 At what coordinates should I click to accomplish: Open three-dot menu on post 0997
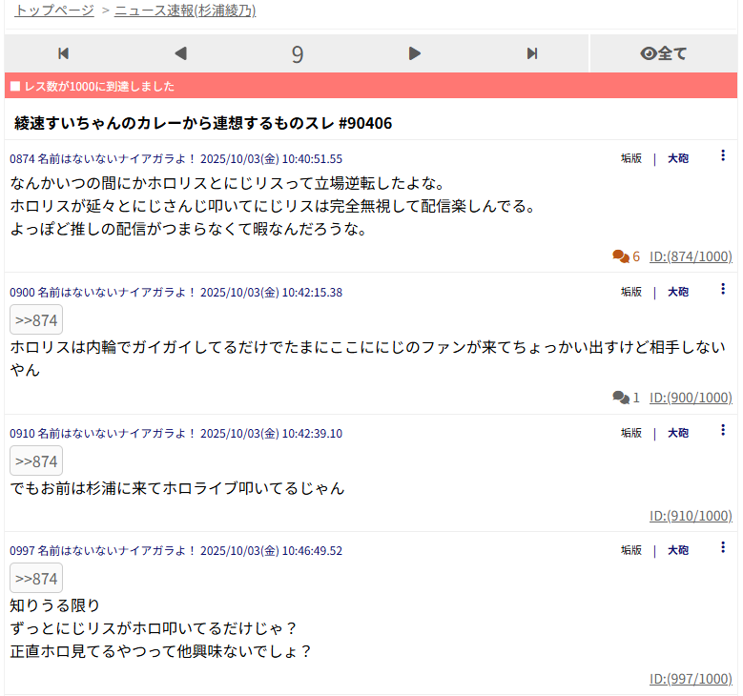(x=722, y=548)
